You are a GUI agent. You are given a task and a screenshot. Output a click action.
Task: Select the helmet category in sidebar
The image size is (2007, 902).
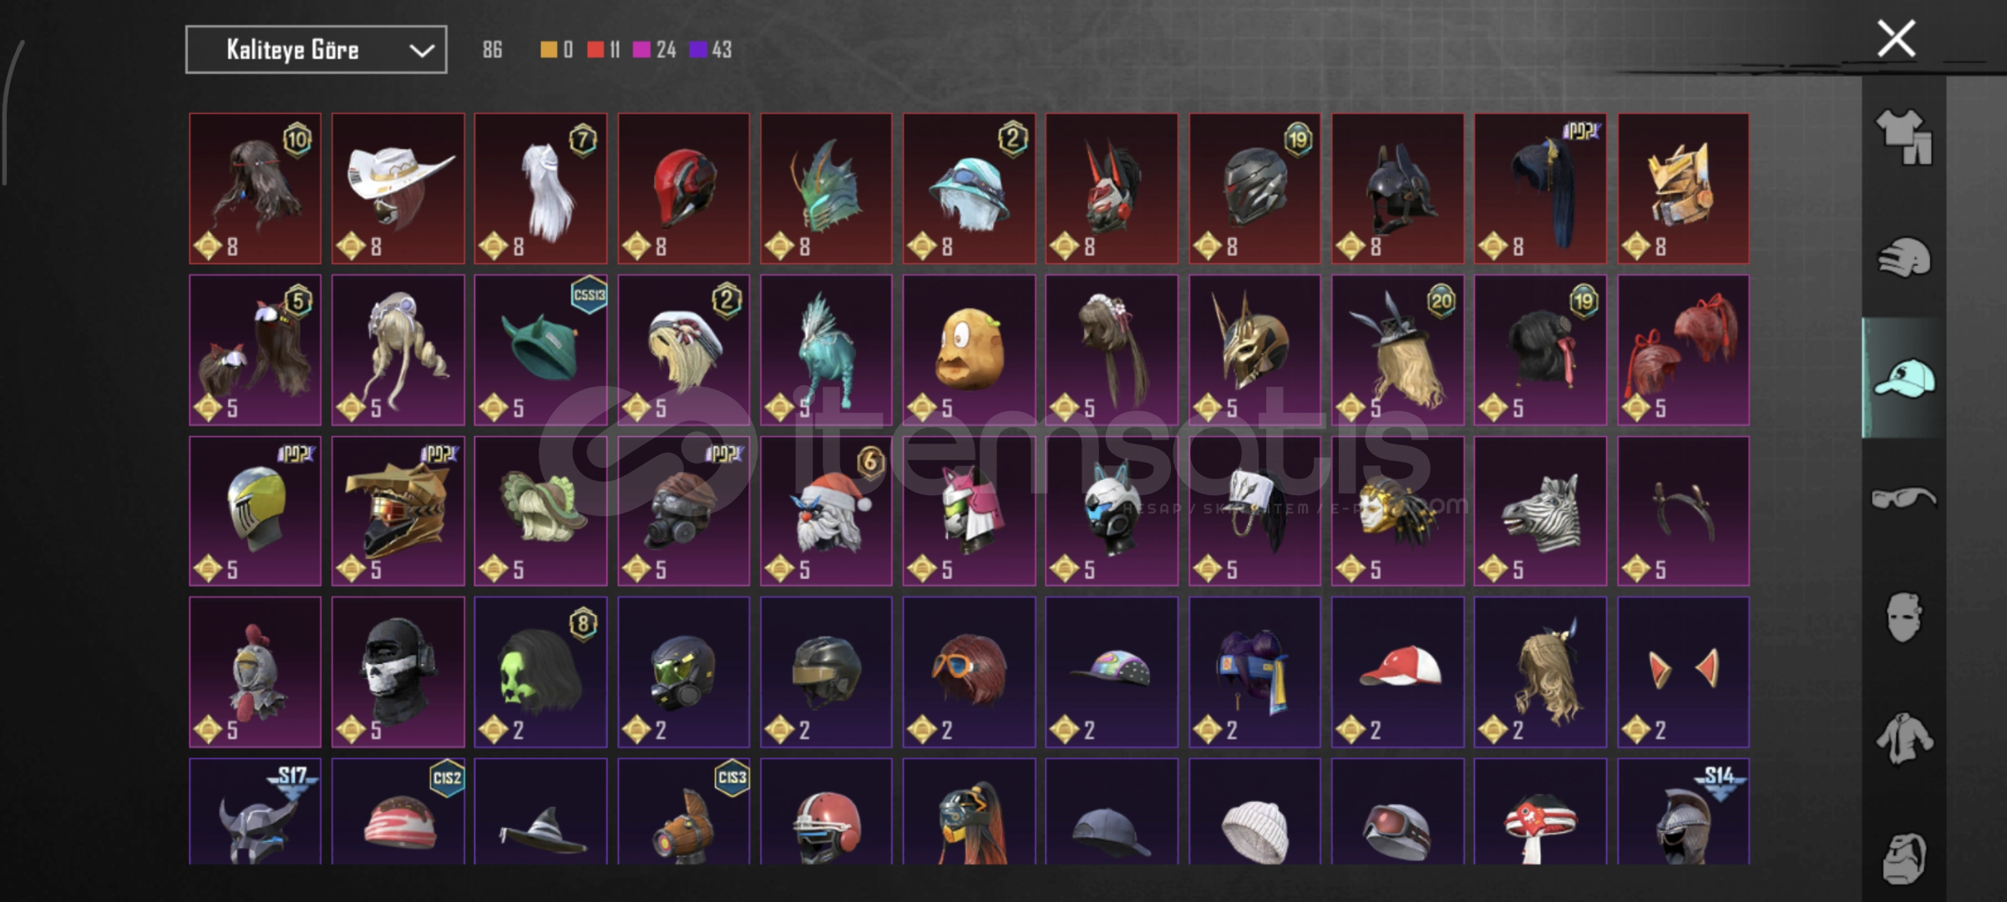coord(1903,257)
